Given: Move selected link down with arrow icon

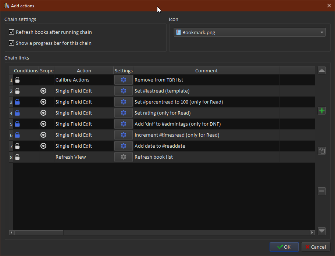Looking at the screenshot, I should [322, 231].
